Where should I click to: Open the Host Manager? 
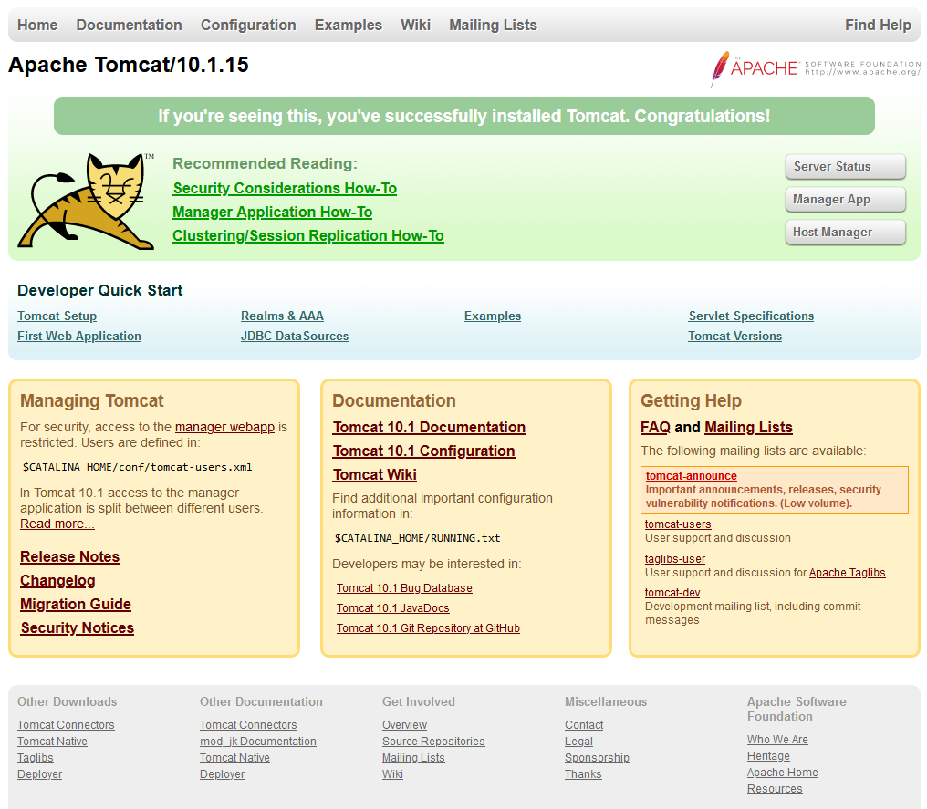pos(845,233)
